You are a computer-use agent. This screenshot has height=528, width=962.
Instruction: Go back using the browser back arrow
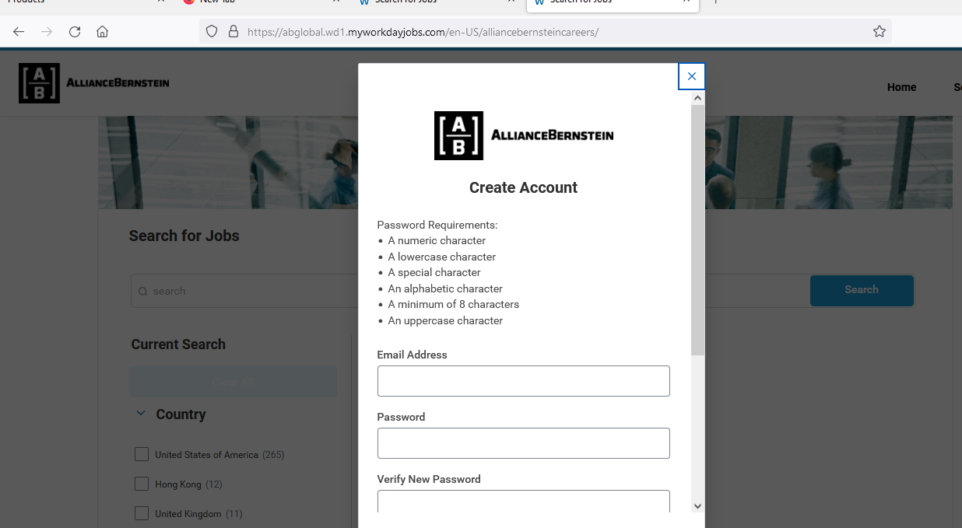click(19, 32)
